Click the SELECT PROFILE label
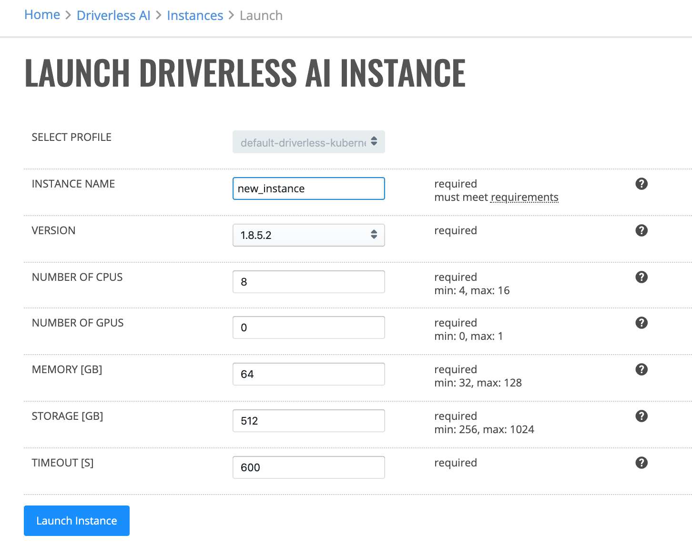This screenshot has height=555, width=692. 71,137
